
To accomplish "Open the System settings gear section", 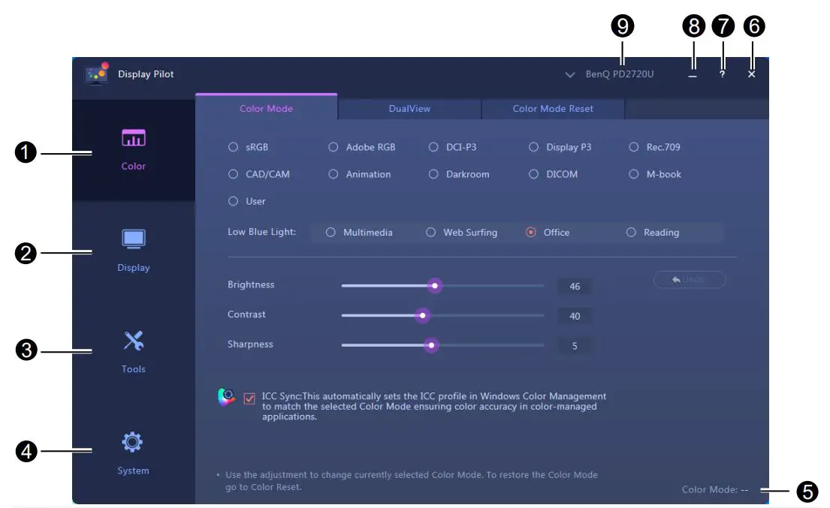I will (134, 454).
